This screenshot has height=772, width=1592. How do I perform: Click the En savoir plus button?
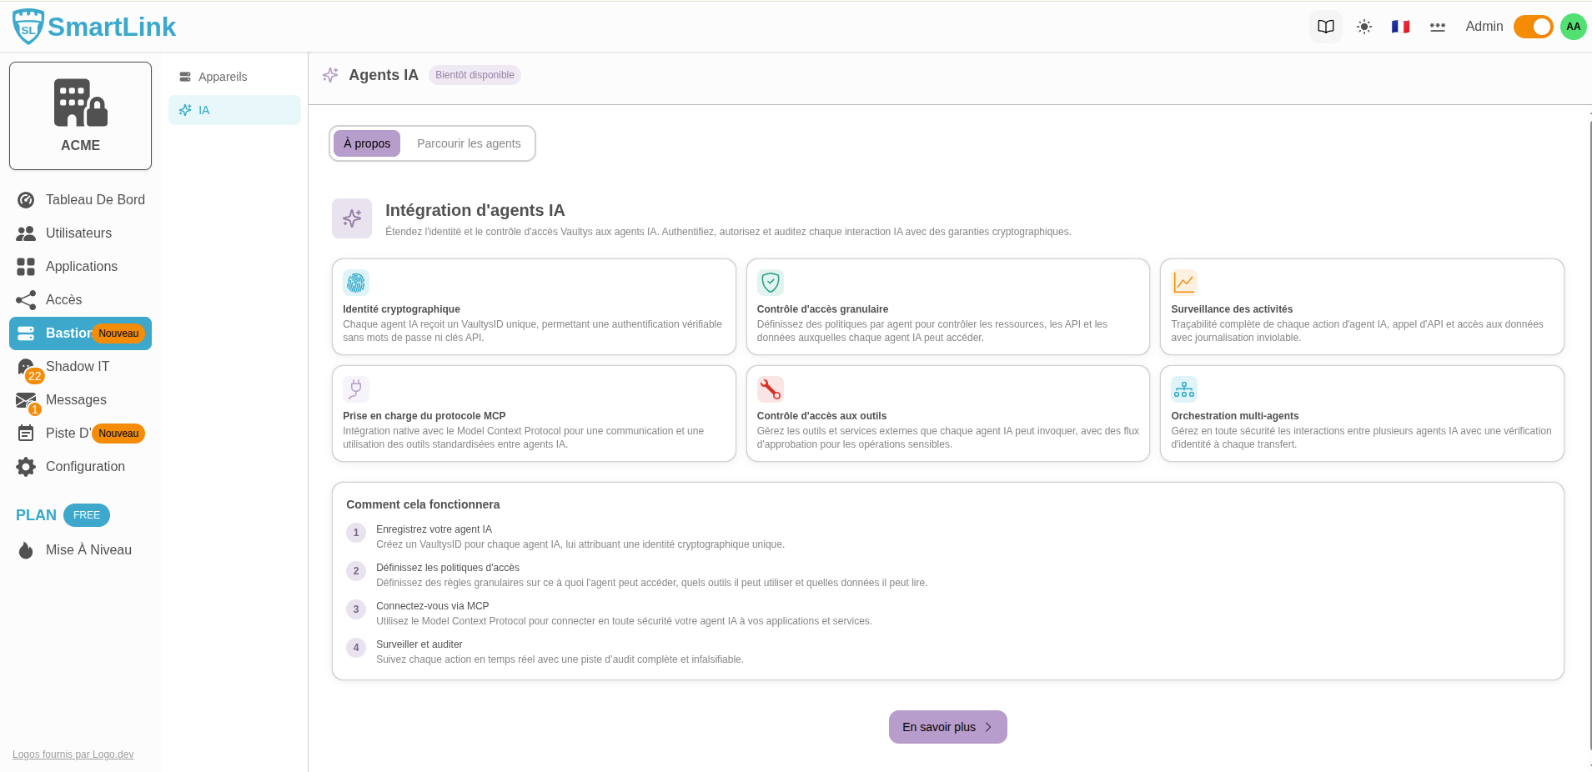pos(947,727)
